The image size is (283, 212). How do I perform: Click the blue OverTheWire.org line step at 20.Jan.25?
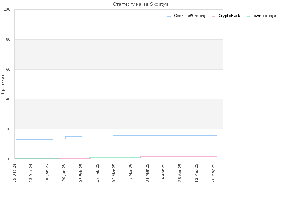[x=66, y=137]
